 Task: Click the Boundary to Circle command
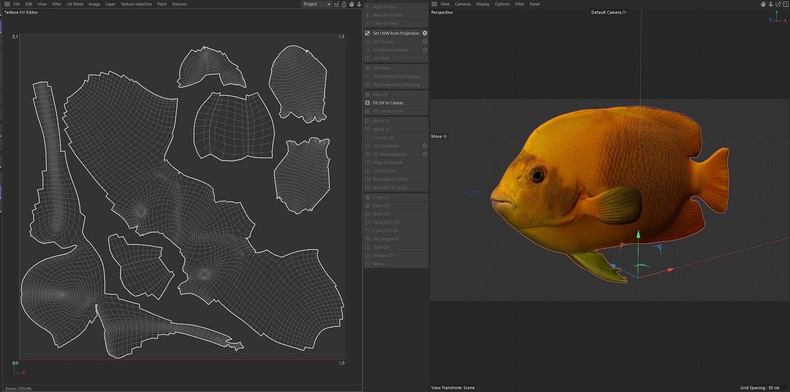[396, 179]
